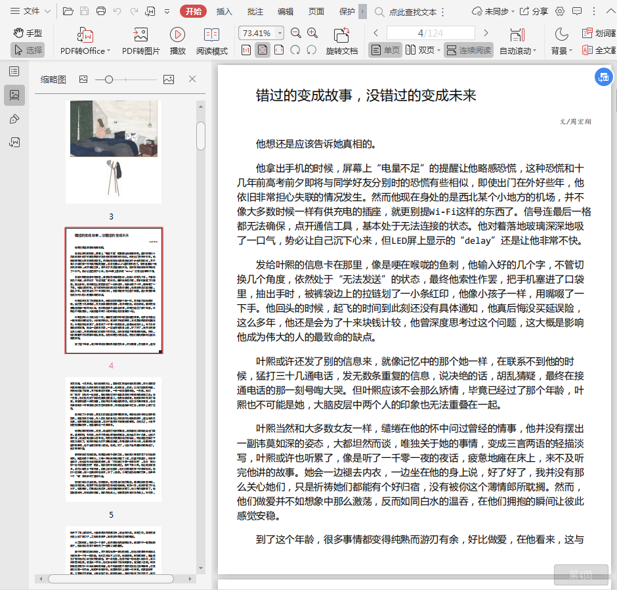Select the page 3 thumbnail
The width and height of the screenshot is (617, 590).
click(114, 152)
